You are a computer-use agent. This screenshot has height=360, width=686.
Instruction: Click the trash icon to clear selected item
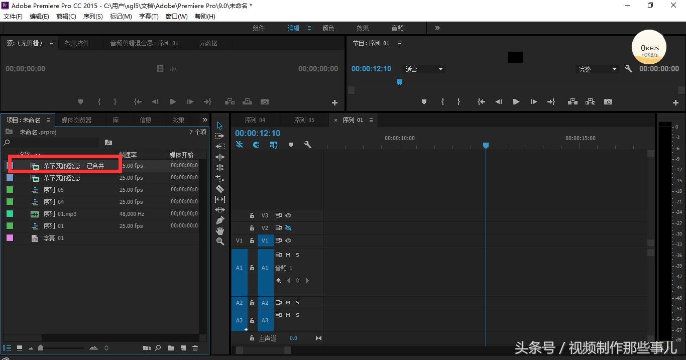point(195,347)
